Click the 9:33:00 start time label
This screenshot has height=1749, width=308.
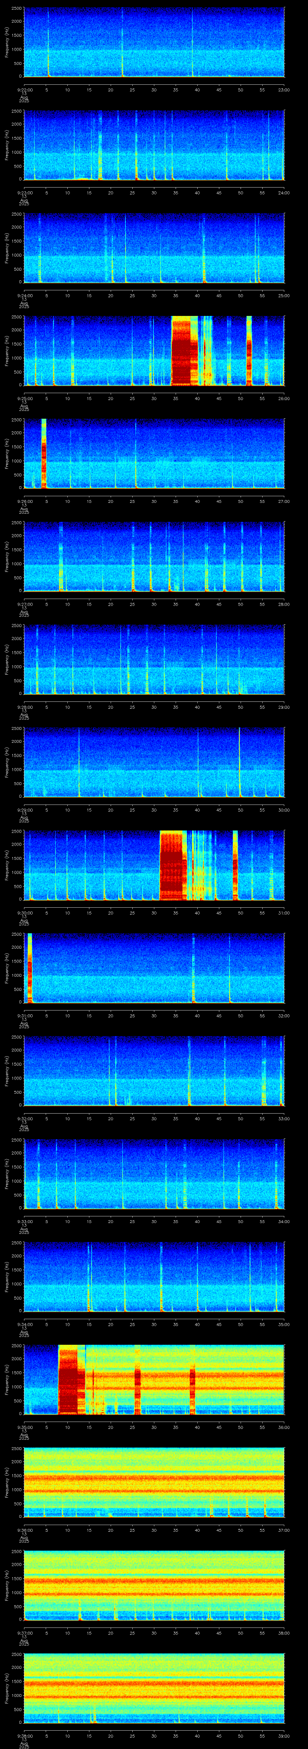coord(24,1221)
